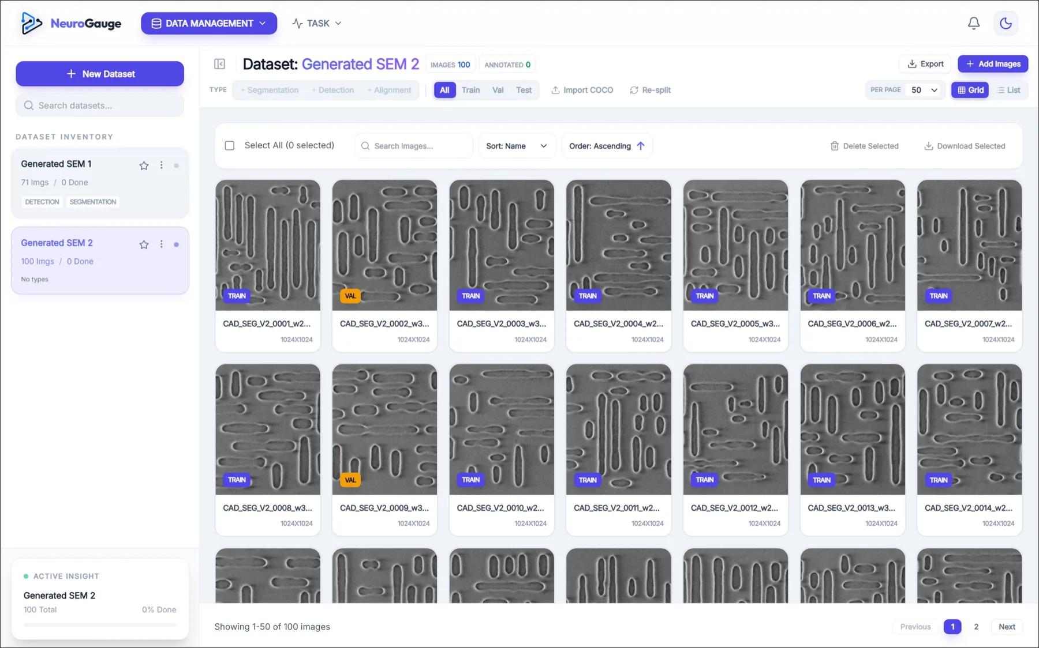This screenshot has height=648, width=1039.
Task: Click the Export download icon
Action: pos(912,64)
